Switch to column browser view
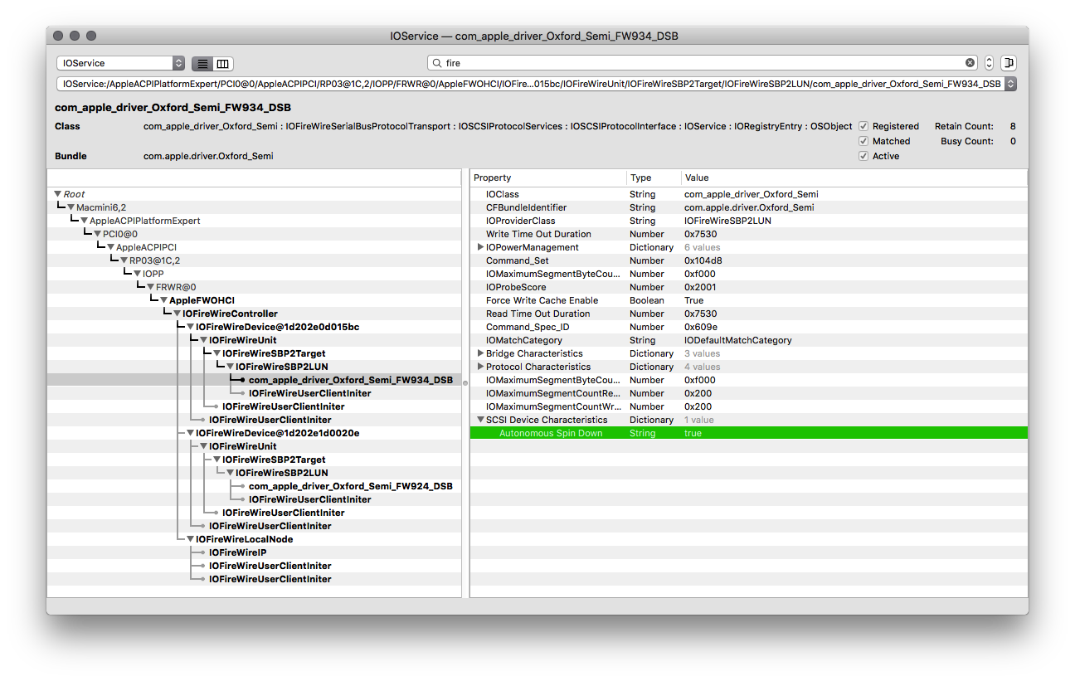Viewport: 1075px width, 681px height. (x=223, y=63)
